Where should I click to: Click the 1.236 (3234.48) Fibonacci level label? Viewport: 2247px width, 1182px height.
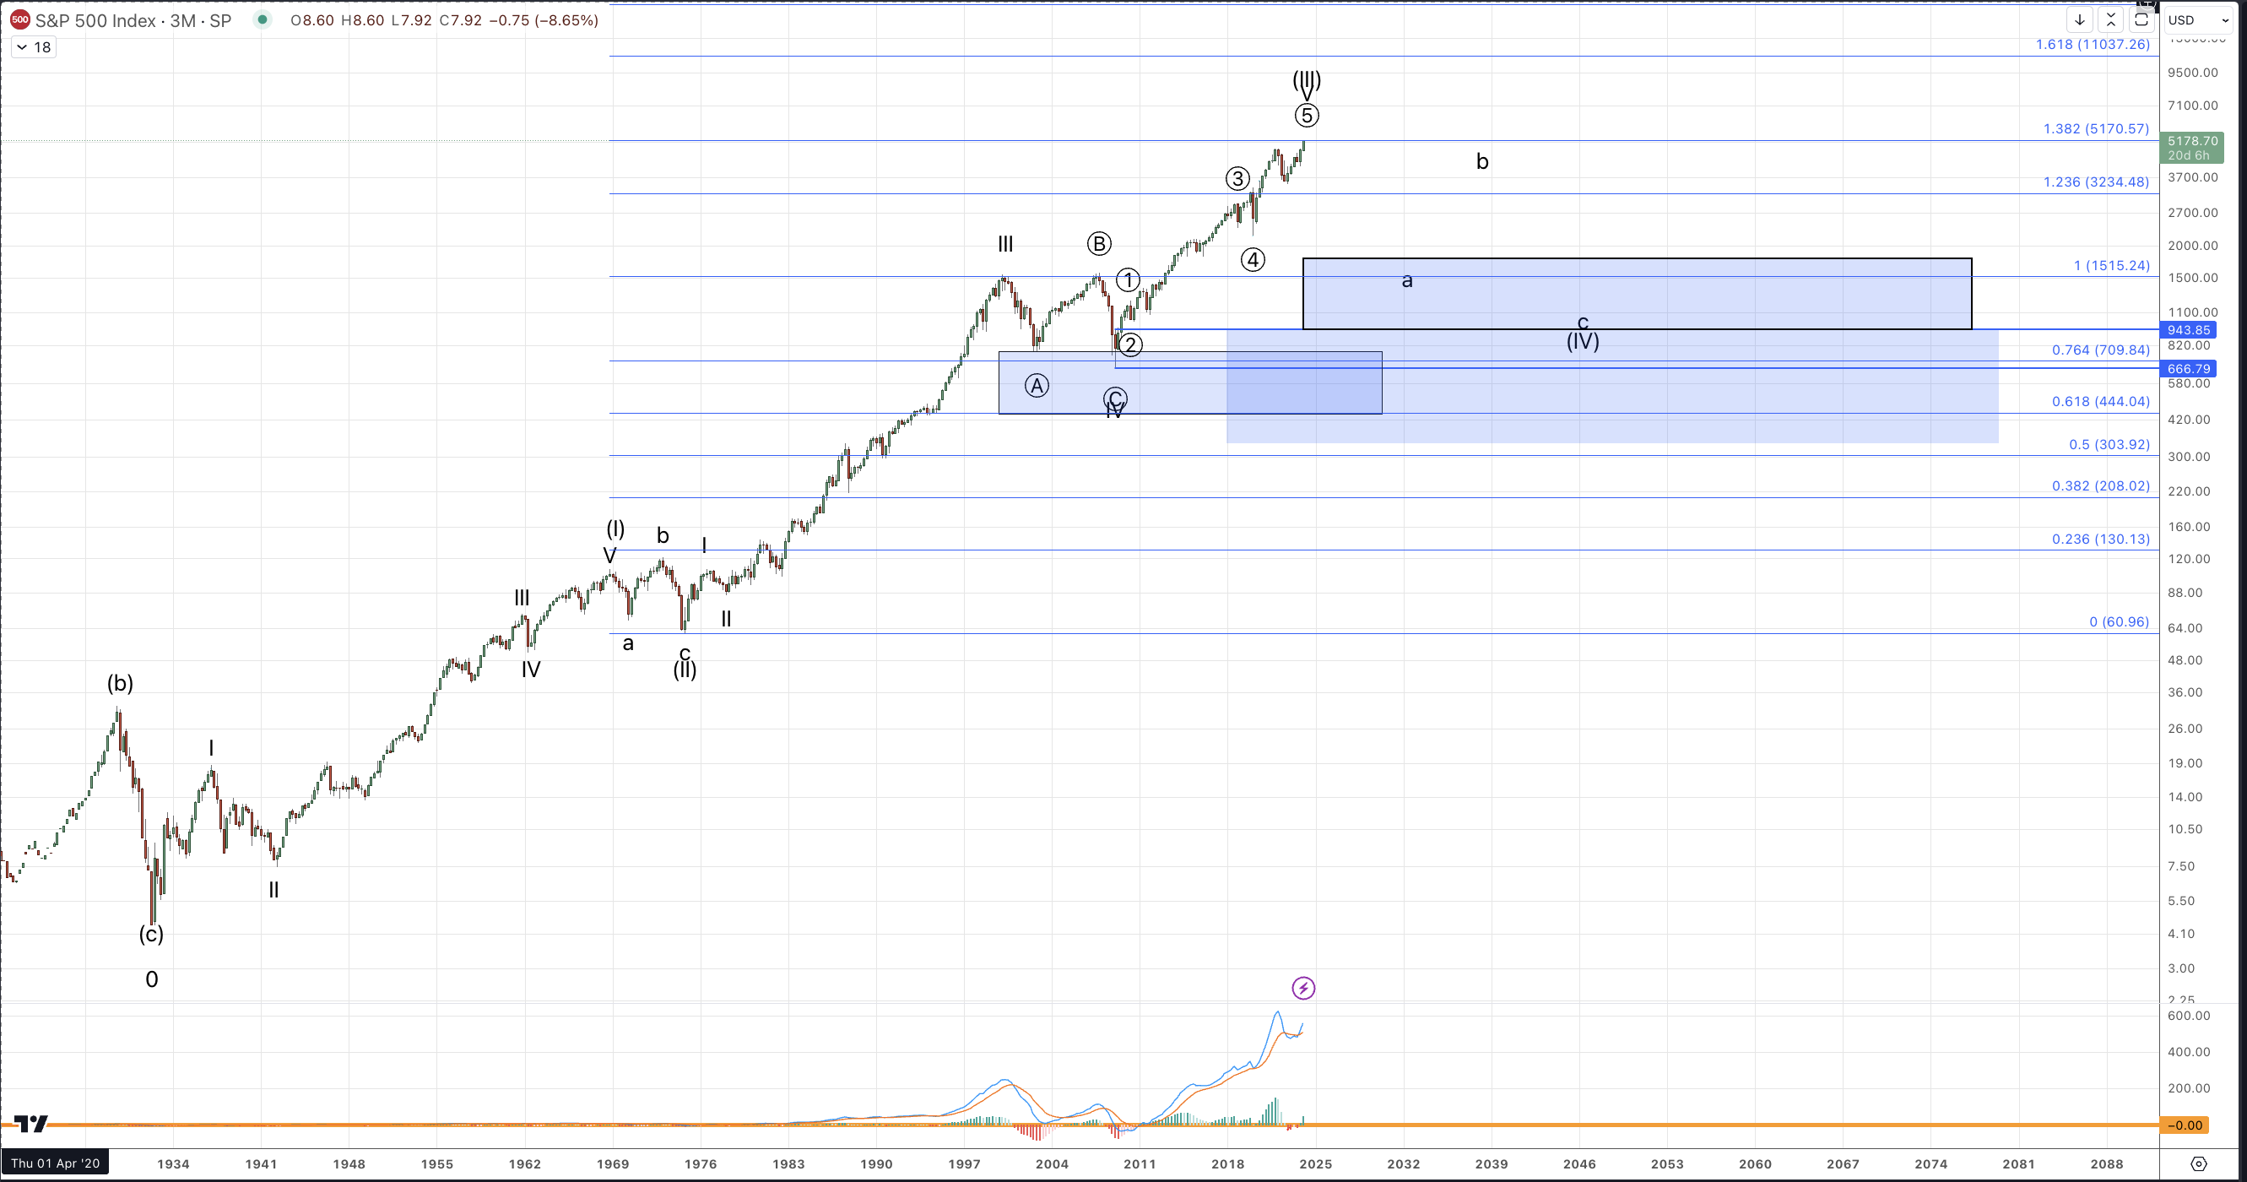click(x=2096, y=182)
